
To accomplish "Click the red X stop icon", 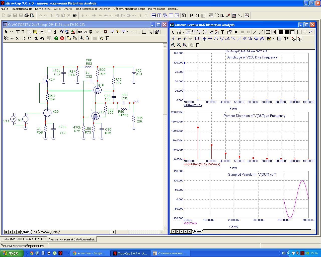I will pyautogui.click(x=62, y=38).
